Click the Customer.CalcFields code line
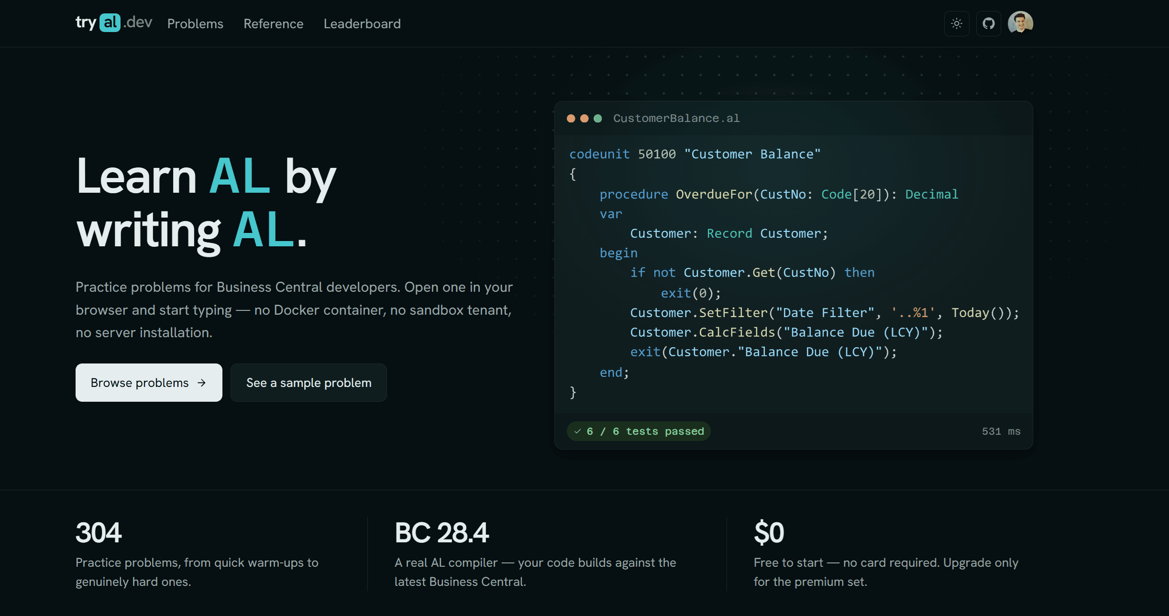The width and height of the screenshot is (1169, 616). [786, 332]
